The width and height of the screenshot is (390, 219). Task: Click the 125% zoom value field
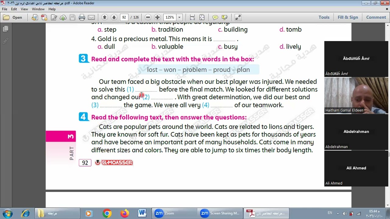170,17
